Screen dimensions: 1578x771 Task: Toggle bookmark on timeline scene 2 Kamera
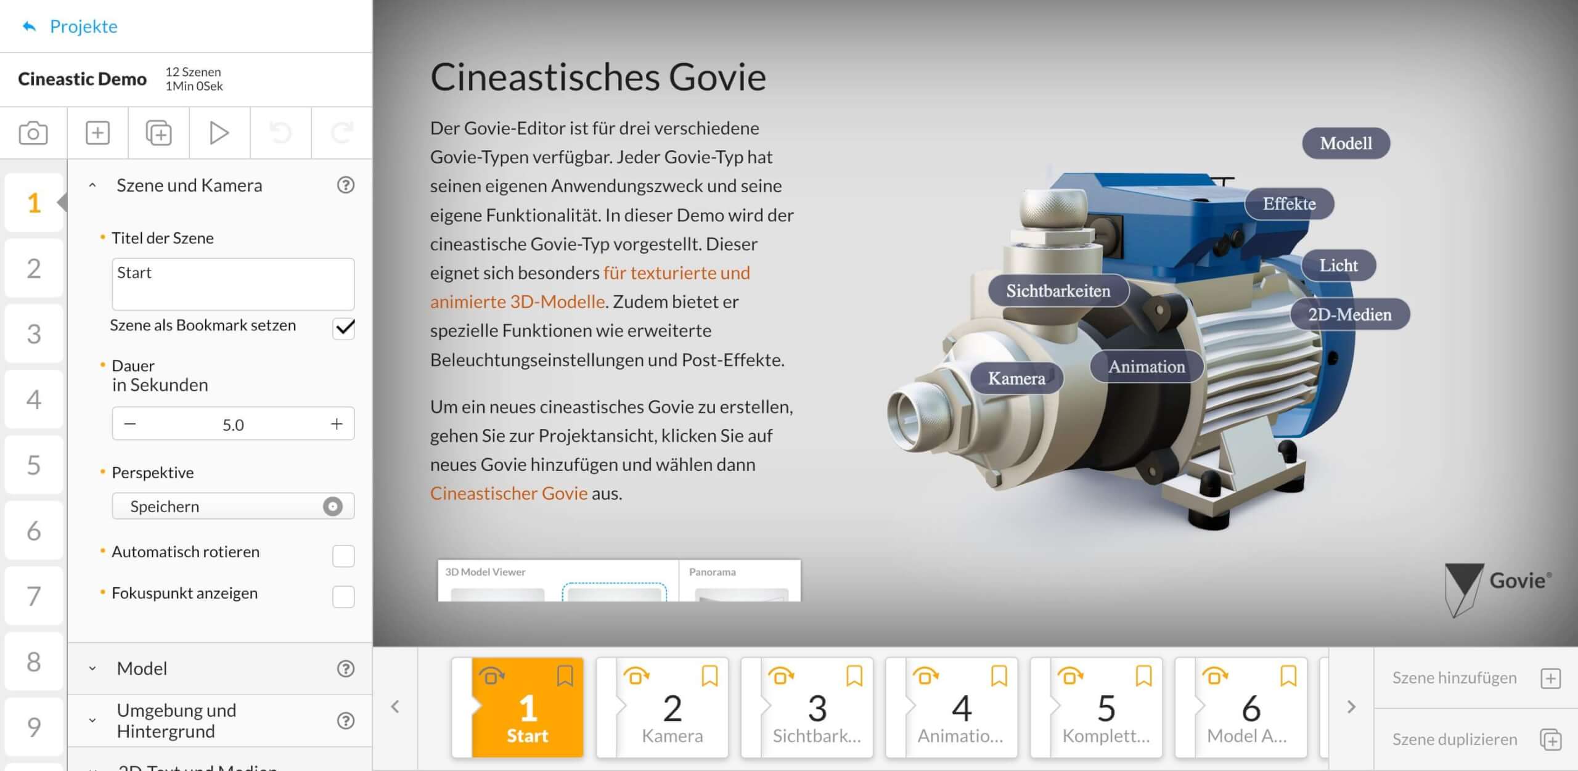coord(709,676)
